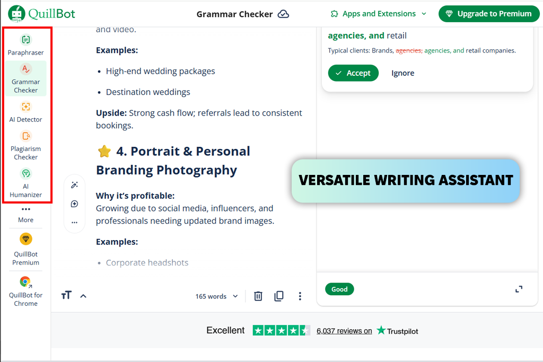543x362 pixels.
Task: Expand the suggestions panel to fullscreen
Action: point(519,289)
